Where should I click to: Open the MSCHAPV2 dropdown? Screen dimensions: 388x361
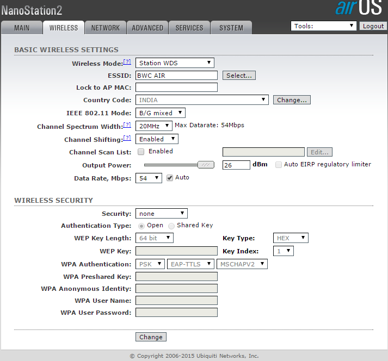pyautogui.click(x=242, y=264)
